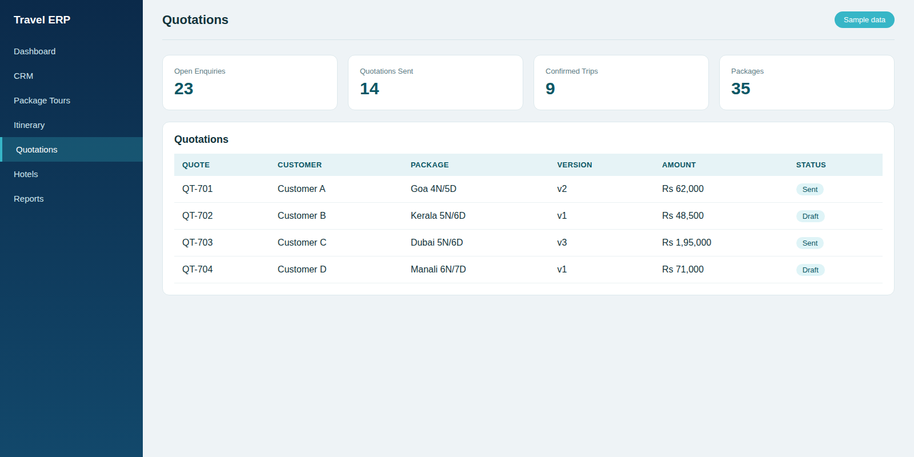
Task: Select the QT-703 quotation row
Action: 528,243
